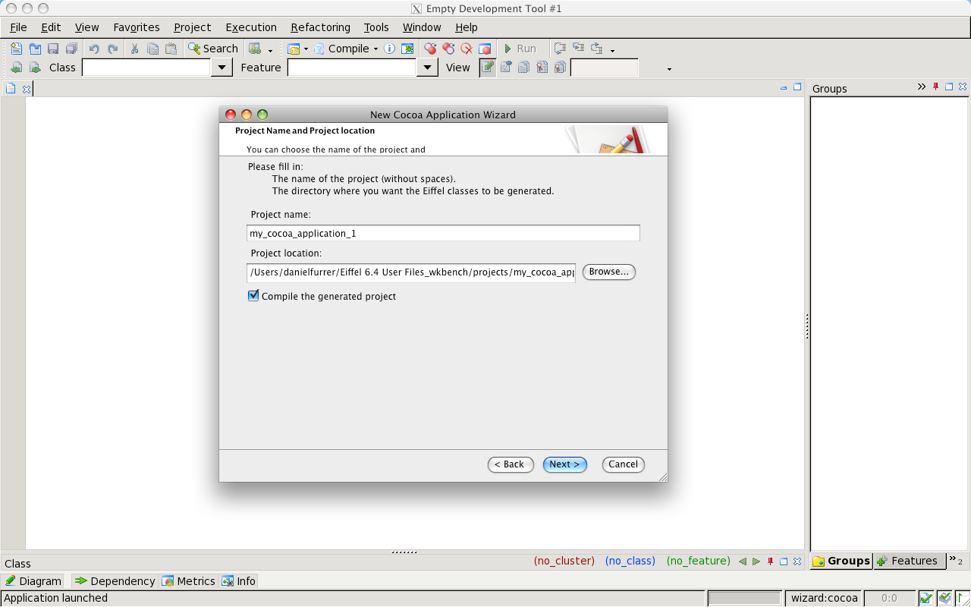Viewport: 971px width, 607px height.
Task: Expand hidden tabs chevron beside Features
Action: click(954, 560)
